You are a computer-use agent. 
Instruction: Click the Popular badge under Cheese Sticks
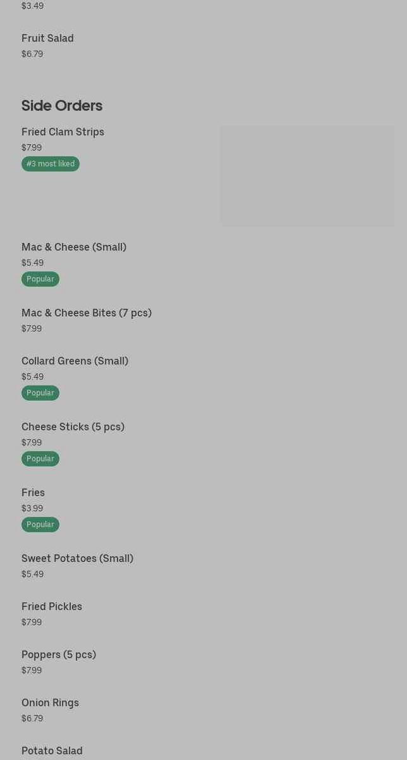point(40,459)
